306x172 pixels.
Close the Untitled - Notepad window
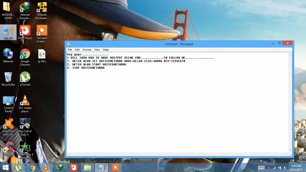[x=287, y=43]
